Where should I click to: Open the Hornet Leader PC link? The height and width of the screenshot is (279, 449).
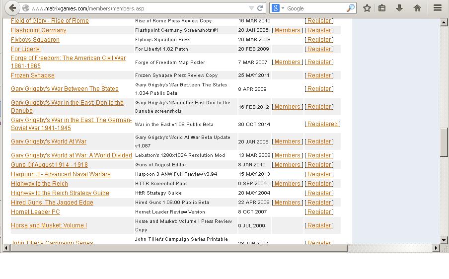35,212
